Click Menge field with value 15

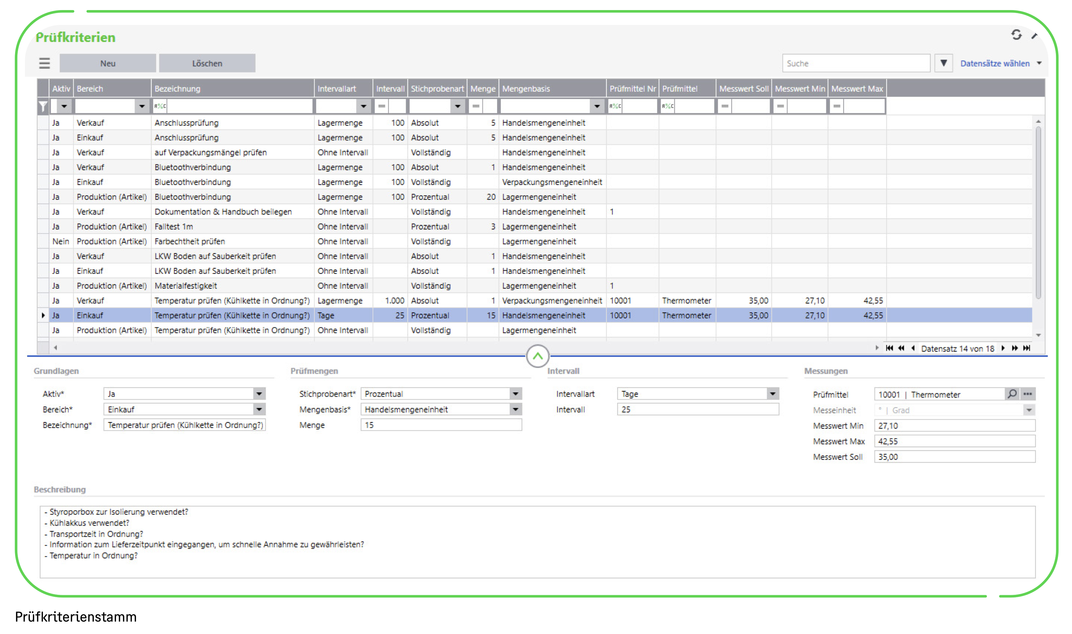coord(441,425)
